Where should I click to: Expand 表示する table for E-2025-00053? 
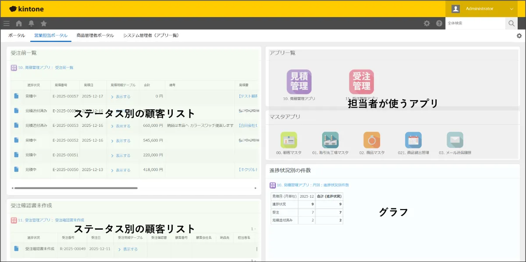[x=121, y=126]
